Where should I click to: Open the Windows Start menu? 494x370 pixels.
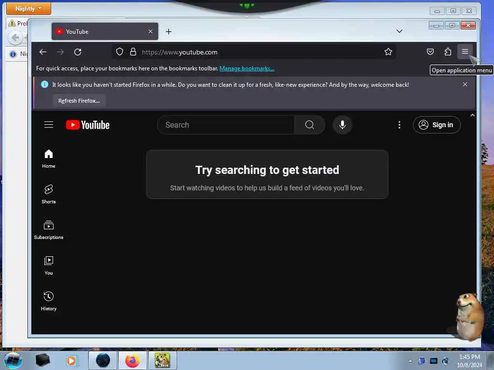(x=13, y=360)
